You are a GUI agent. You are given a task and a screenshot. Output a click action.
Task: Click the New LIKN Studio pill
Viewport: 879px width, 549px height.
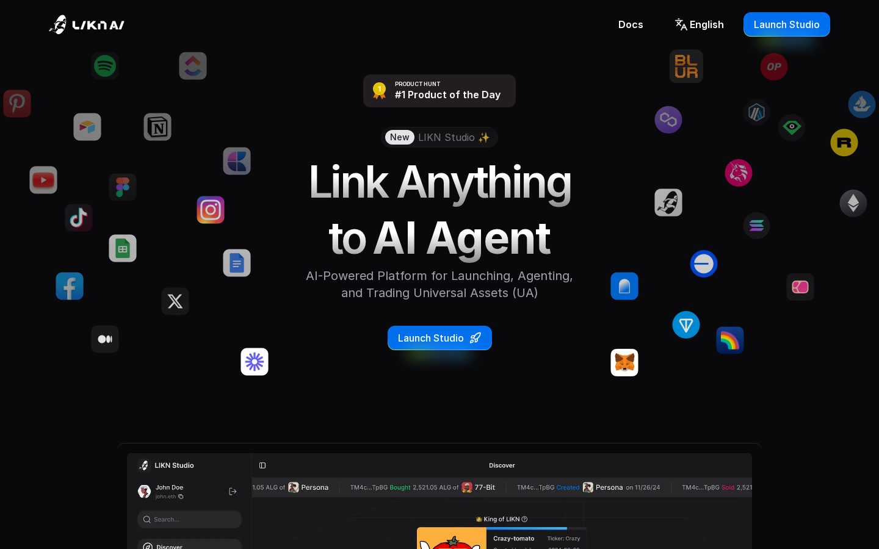440,137
